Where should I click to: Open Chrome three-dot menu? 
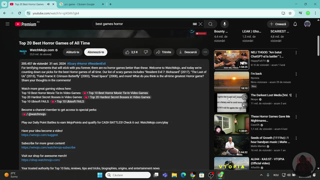coord(315,13)
